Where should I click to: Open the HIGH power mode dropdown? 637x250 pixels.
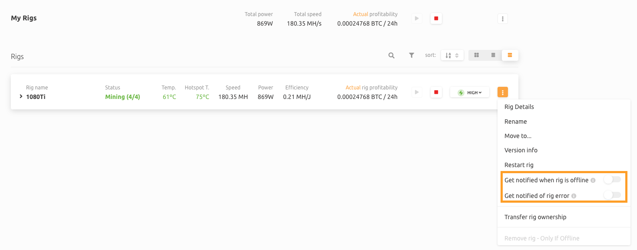[x=469, y=92]
